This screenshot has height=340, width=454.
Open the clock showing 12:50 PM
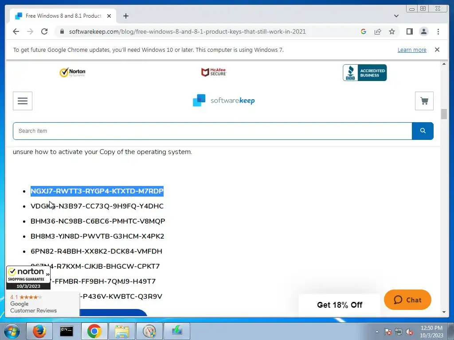[431, 332]
